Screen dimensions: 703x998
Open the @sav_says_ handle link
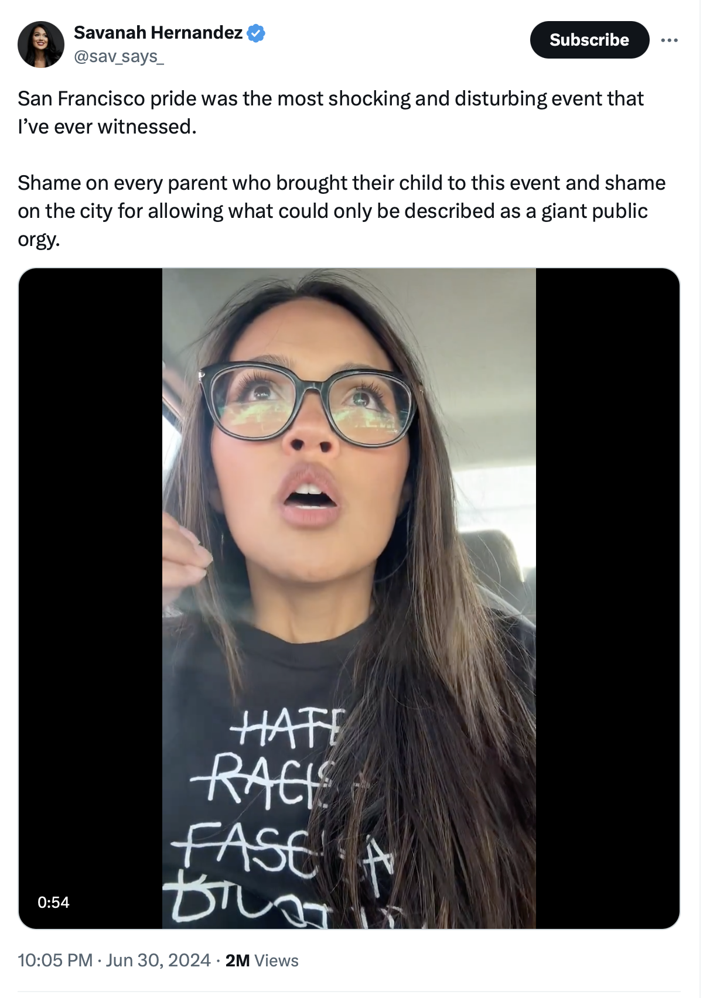119,57
